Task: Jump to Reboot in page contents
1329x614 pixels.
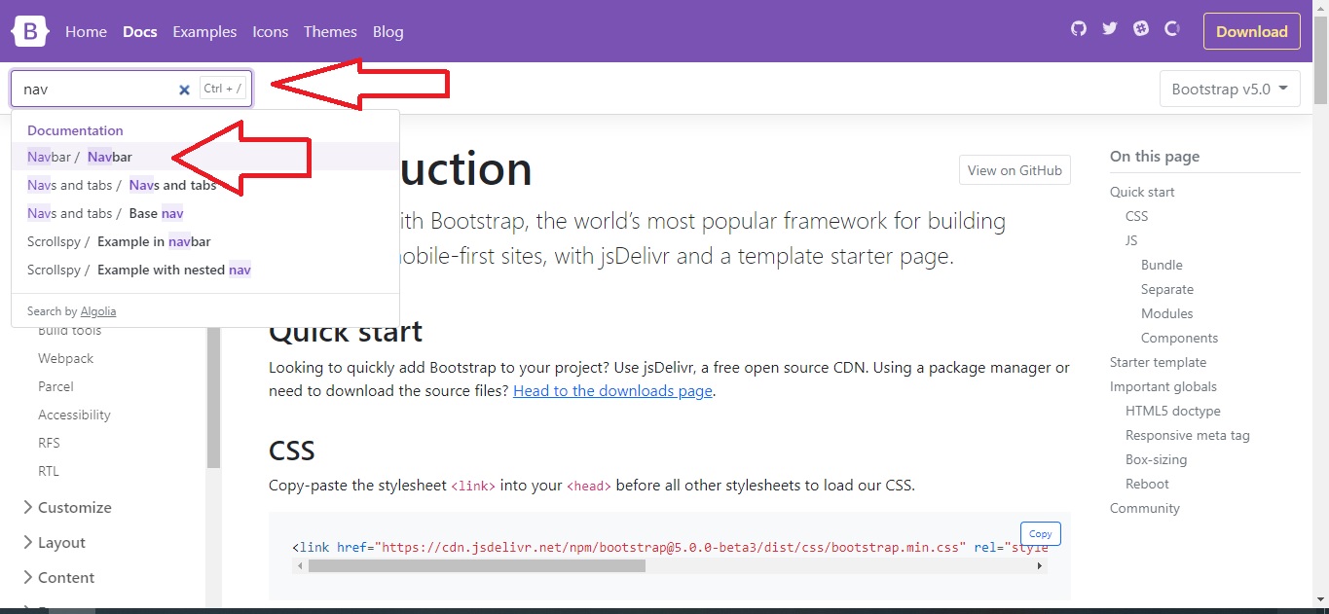Action: click(1147, 484)
